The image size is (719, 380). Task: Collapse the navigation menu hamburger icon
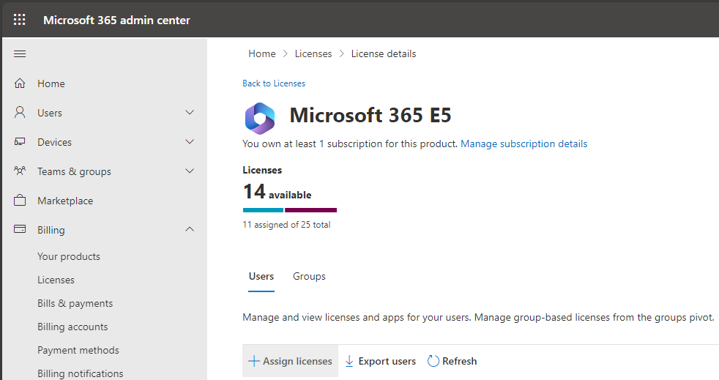click(20, 54)
